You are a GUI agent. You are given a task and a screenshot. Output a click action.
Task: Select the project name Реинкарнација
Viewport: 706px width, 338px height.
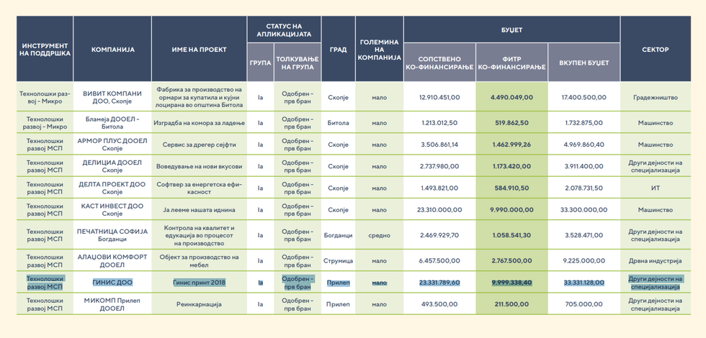[199, 303]
